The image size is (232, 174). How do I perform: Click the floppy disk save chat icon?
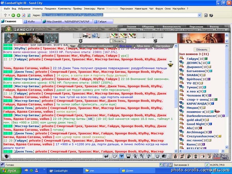128,156
